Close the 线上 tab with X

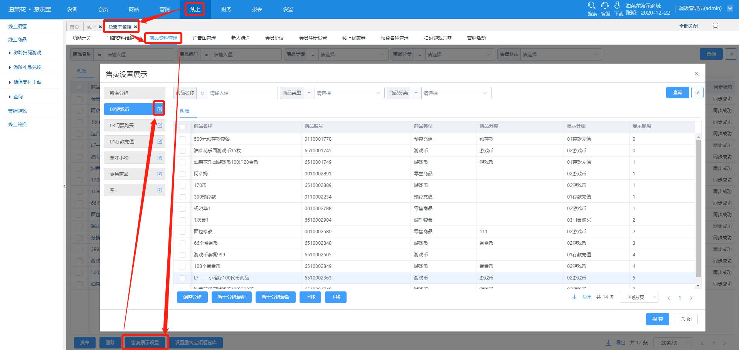pyautogui.click(x=100, y=27)
